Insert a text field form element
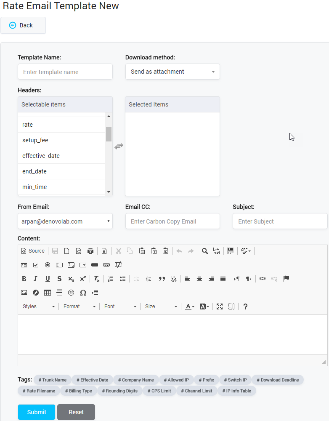 (x=59, y=265)
